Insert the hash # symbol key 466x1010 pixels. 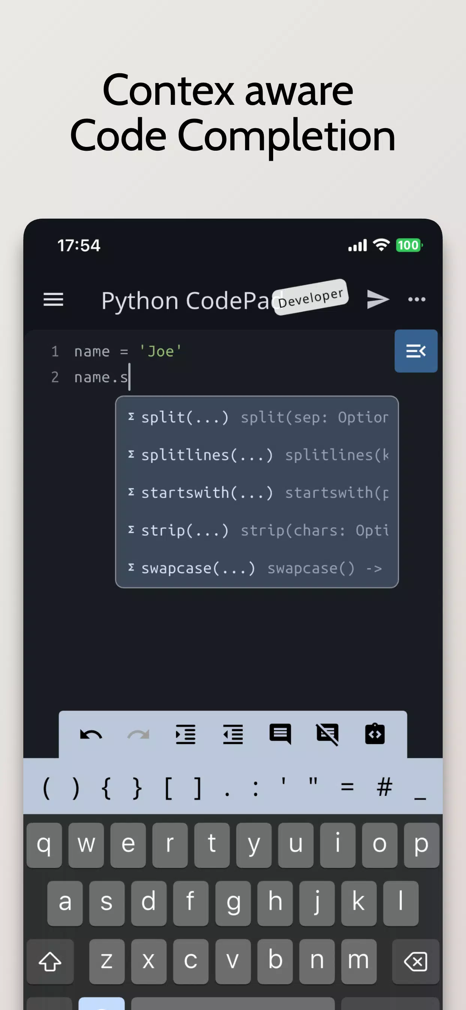(x=385, y=786)
